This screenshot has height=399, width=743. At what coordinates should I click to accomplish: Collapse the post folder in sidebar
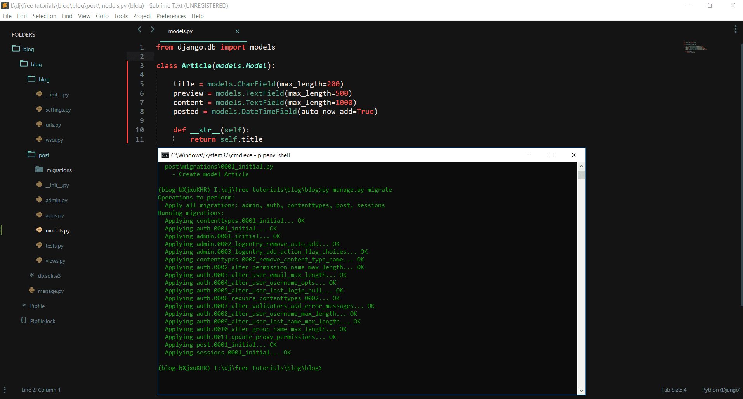pos(31,155)
